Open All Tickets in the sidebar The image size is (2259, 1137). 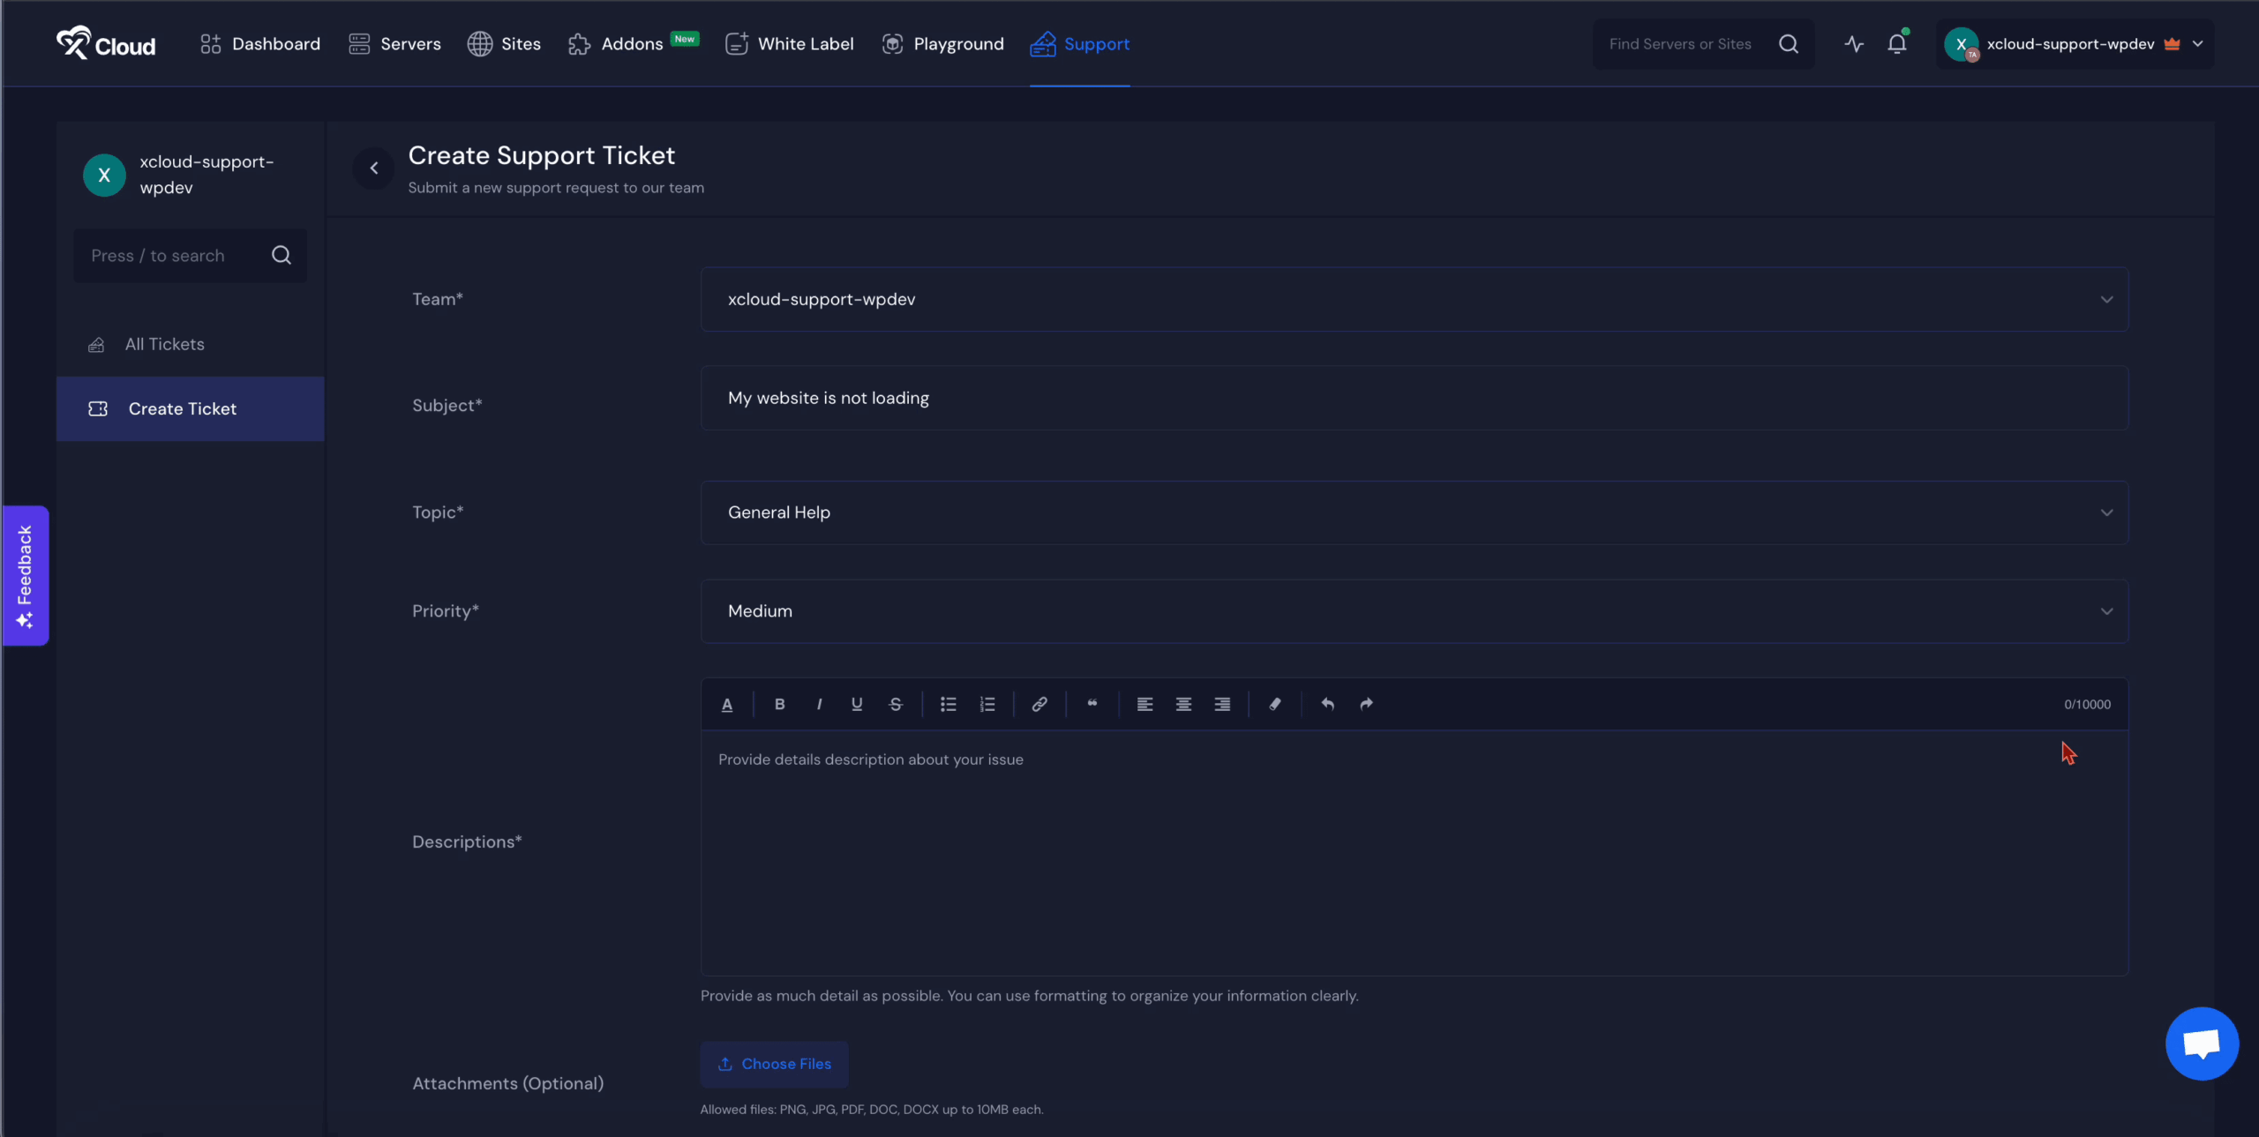[x=165, y=345]
